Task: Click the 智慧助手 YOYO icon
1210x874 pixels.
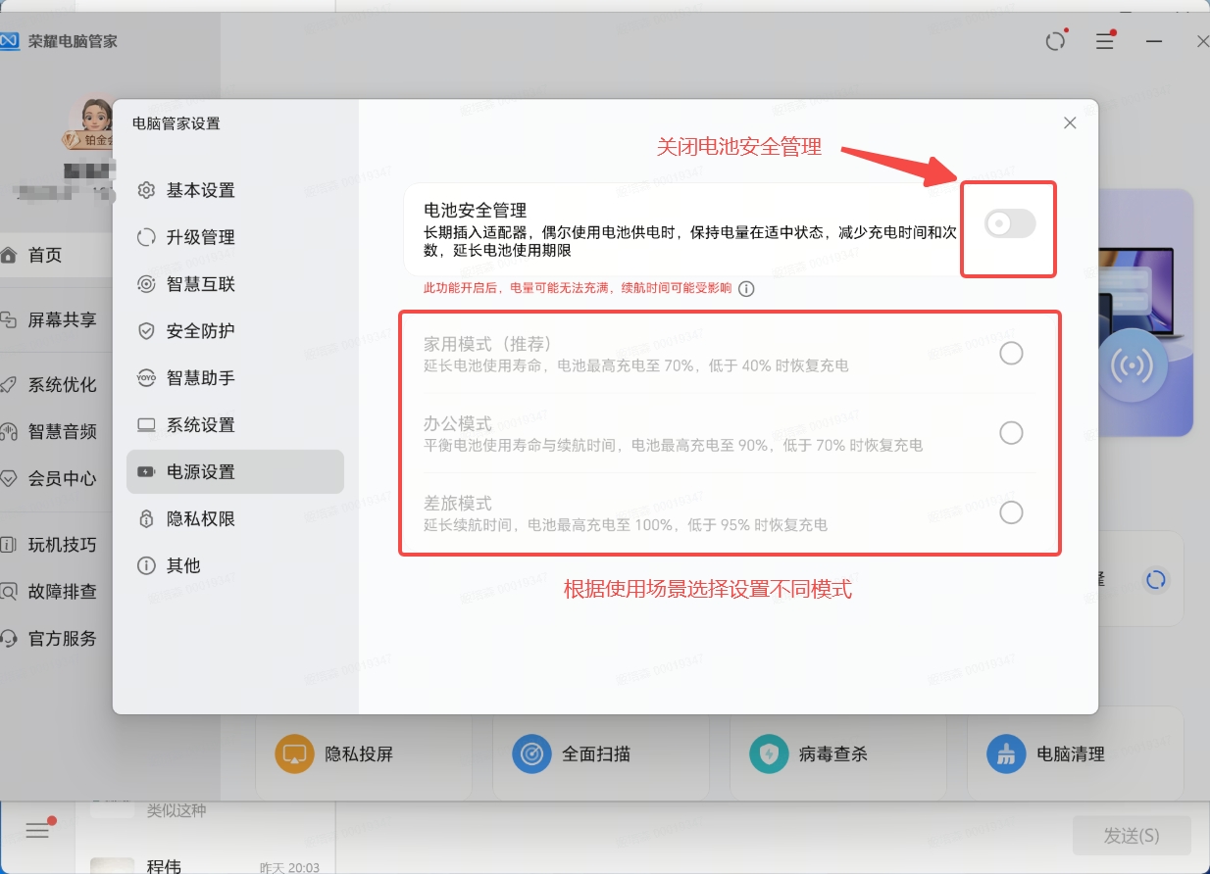Action: pos(146,378)
